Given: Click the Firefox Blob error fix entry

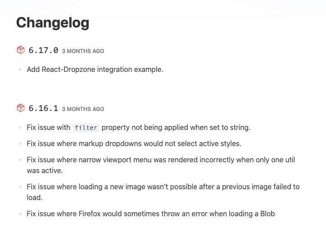Looking at the screenshot, I should click(150, 214).
